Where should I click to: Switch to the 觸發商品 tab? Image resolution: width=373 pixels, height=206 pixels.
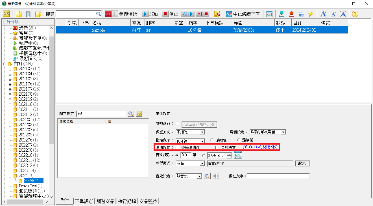pyautogui.click(x=105, y=201)
